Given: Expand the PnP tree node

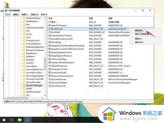Looking at the screenshot, I should [x=21, y=31].
